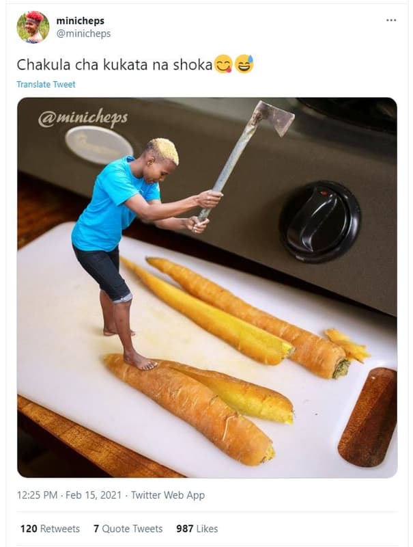Click the @minicheps handle under the name
Image resolution: width=413 pixels, height=547 pixels.
click(83, 34)
